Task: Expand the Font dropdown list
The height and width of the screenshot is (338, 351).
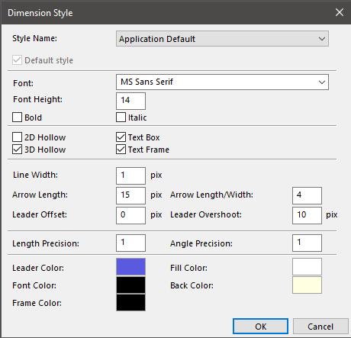Action: click(222, 82)
